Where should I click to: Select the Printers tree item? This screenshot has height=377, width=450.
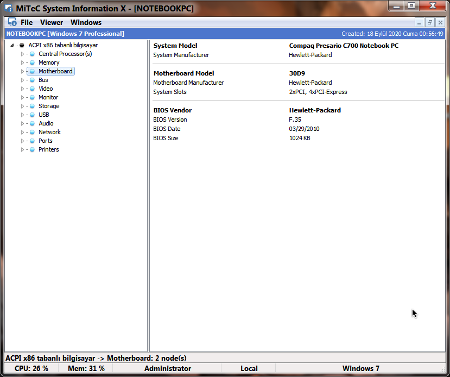point(49,149)
